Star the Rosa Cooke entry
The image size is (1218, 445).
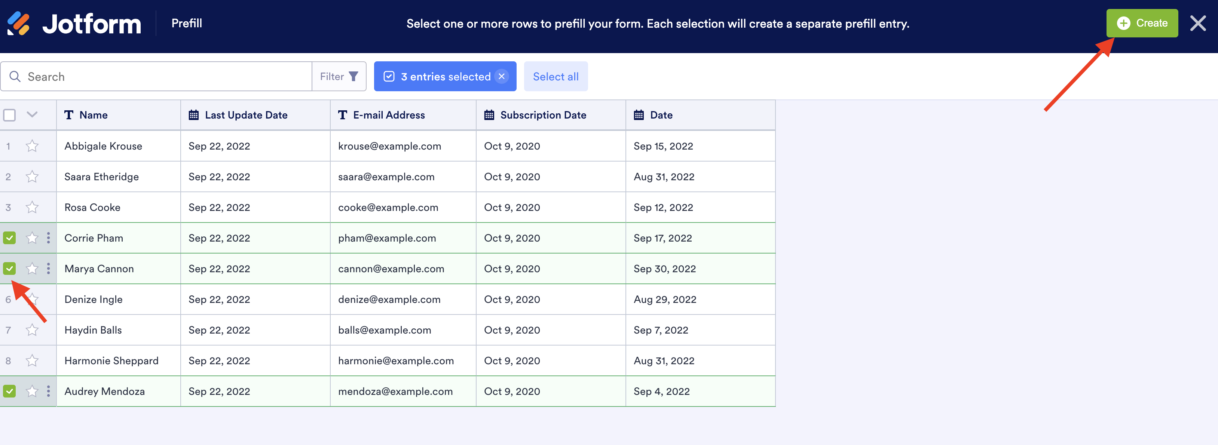(x=32, y=207)
